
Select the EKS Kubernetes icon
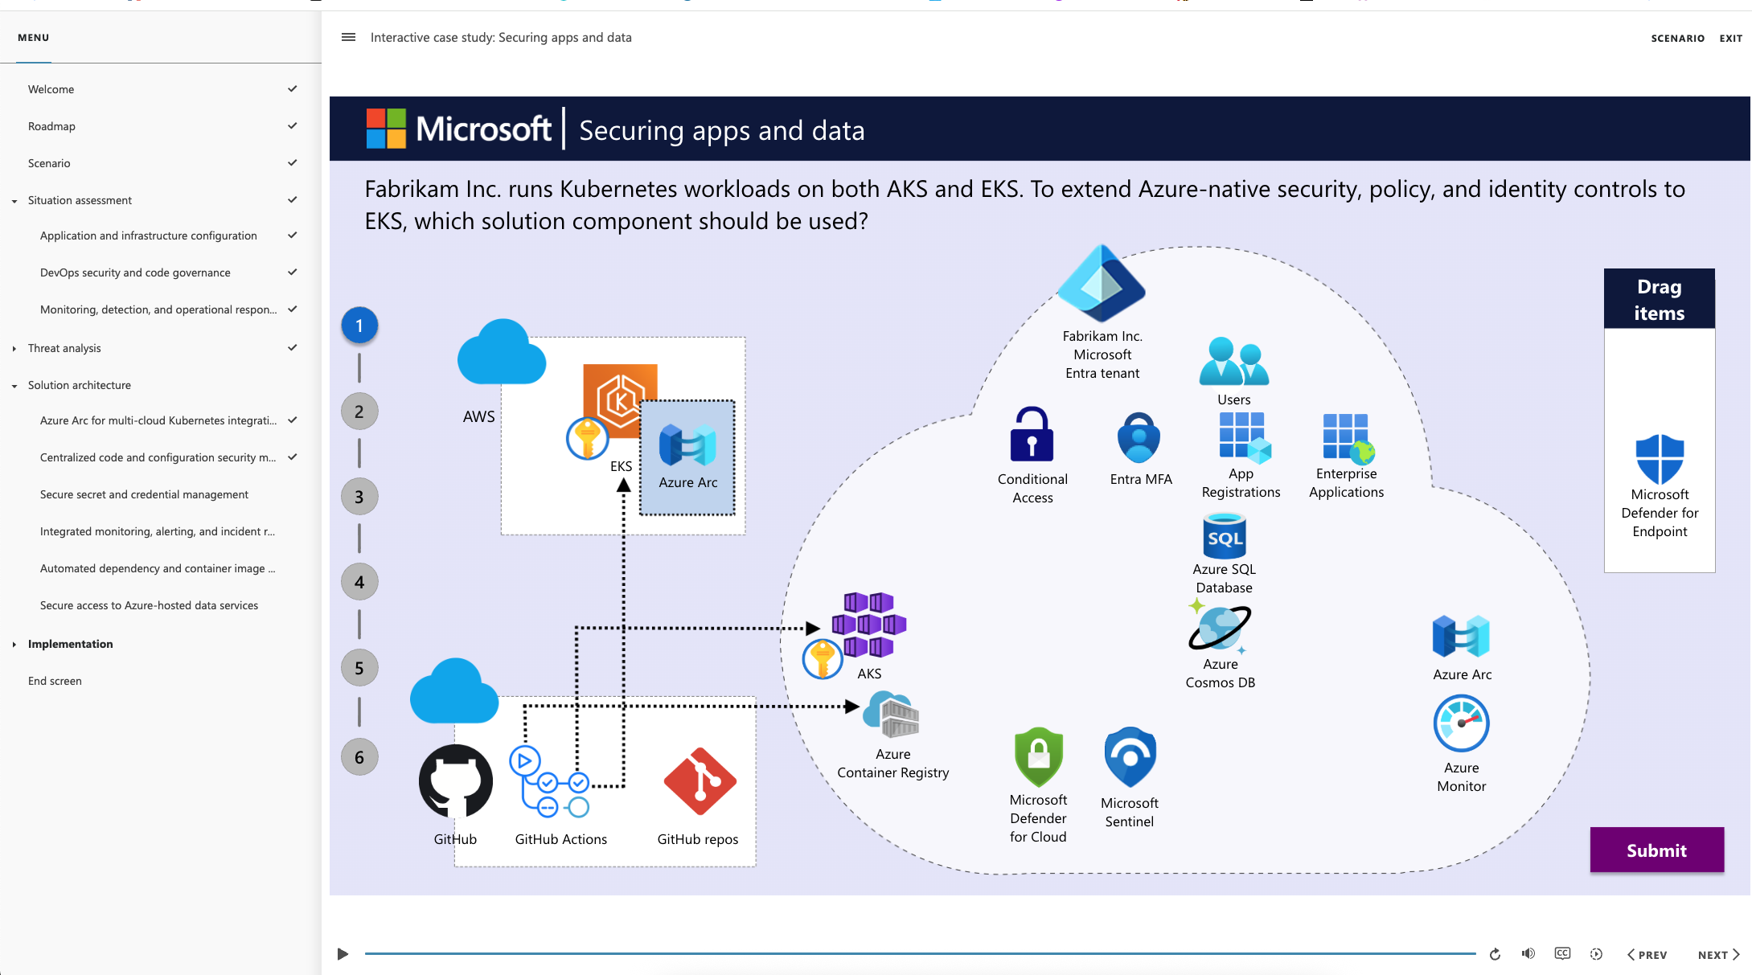pos(620,401)
